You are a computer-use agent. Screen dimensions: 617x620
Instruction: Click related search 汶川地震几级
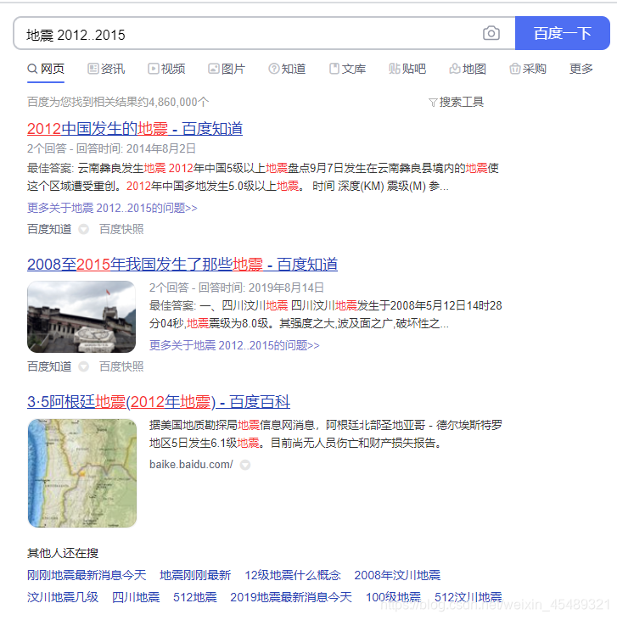point(63,597)
